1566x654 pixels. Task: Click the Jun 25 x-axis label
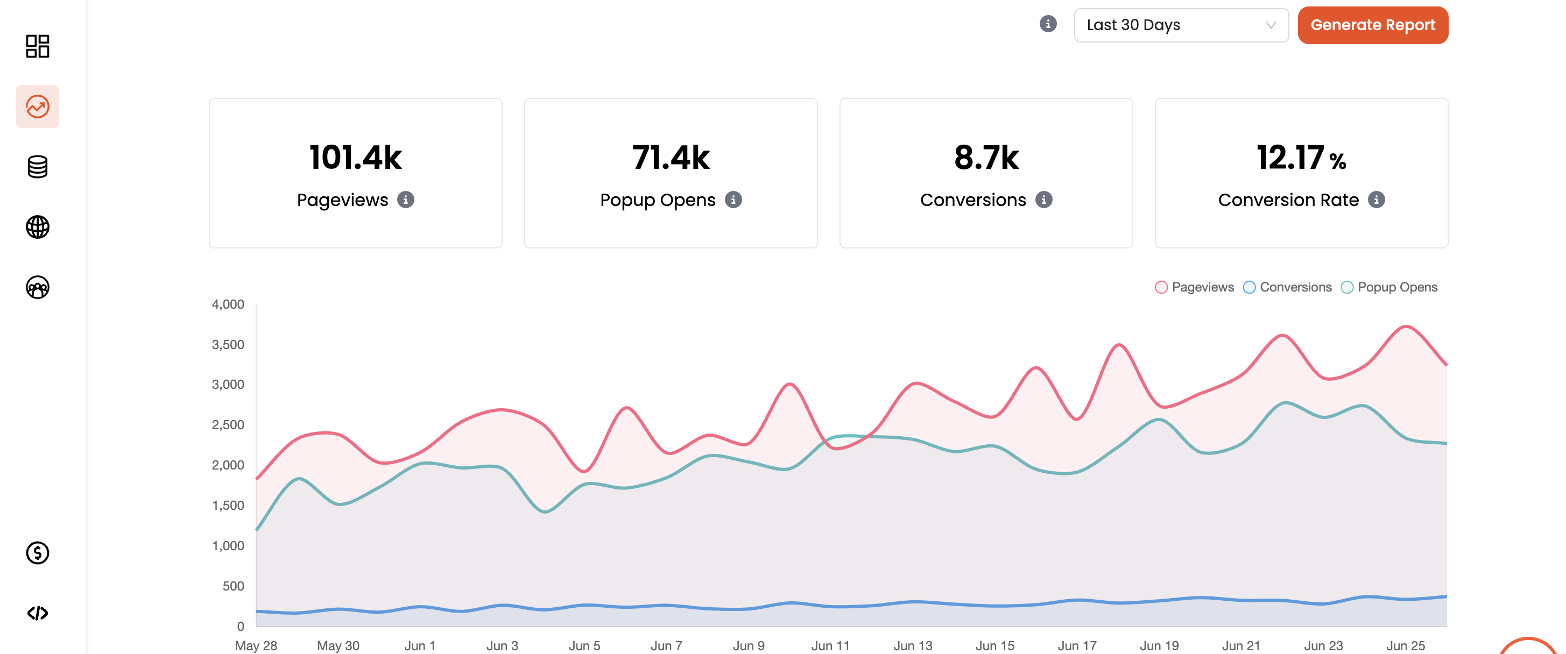point(1405,645)
